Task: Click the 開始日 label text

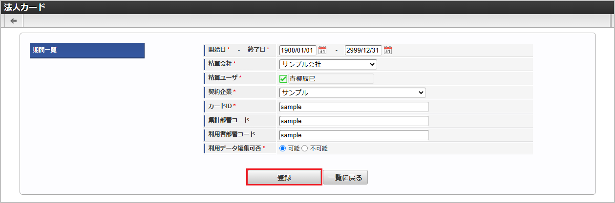Action: [217, 49]
